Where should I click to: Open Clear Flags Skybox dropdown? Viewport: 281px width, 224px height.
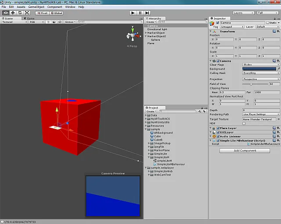(x=261, y=65)
